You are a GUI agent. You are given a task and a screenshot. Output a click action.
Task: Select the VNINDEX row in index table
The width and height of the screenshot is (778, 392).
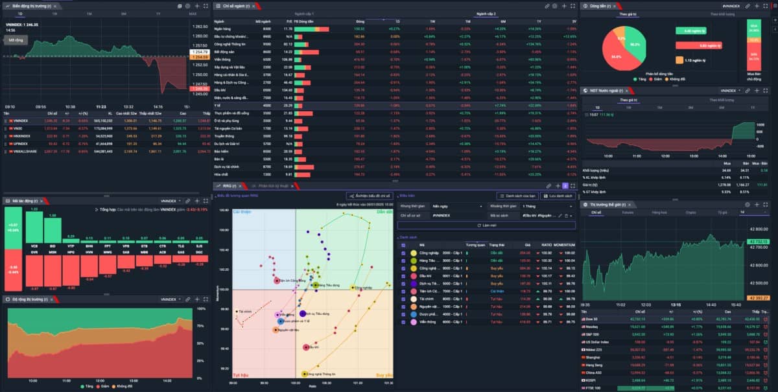pyautogui.click(x=107, y=121)
